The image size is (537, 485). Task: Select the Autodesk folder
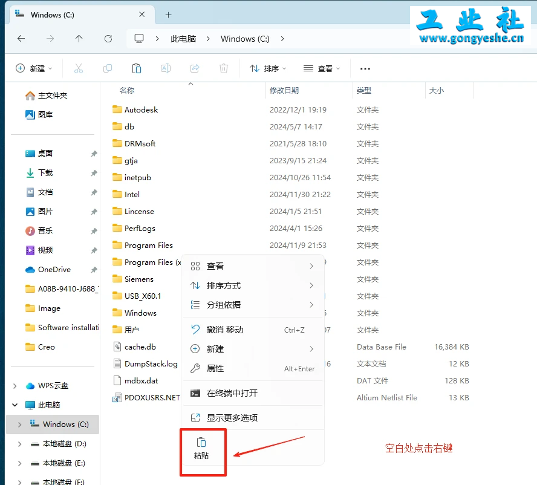[135, 109]
